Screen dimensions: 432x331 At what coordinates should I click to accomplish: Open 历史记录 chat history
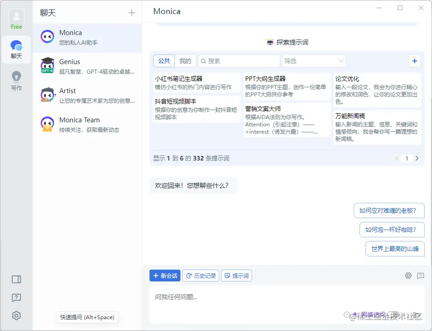click(x=201, y=276)
